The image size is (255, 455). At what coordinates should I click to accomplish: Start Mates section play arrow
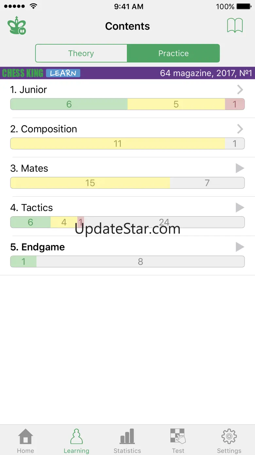pos(240,168)
